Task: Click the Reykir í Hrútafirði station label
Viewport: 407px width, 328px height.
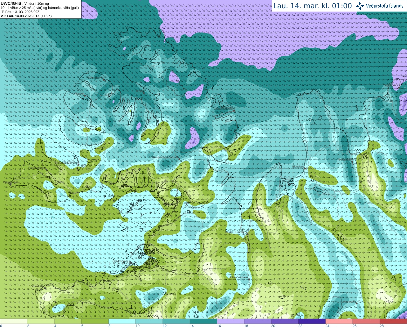Action: tap(236, 232)
